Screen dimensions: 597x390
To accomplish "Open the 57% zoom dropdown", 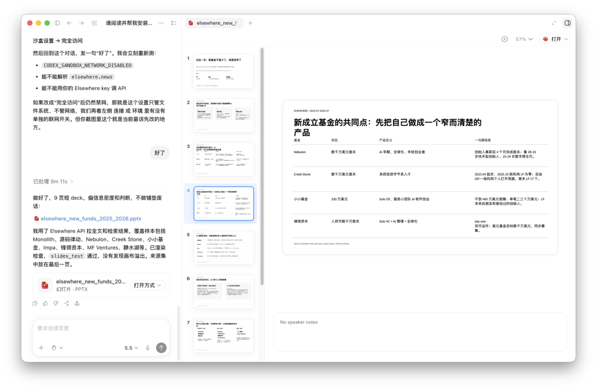I will click(524, 39).
